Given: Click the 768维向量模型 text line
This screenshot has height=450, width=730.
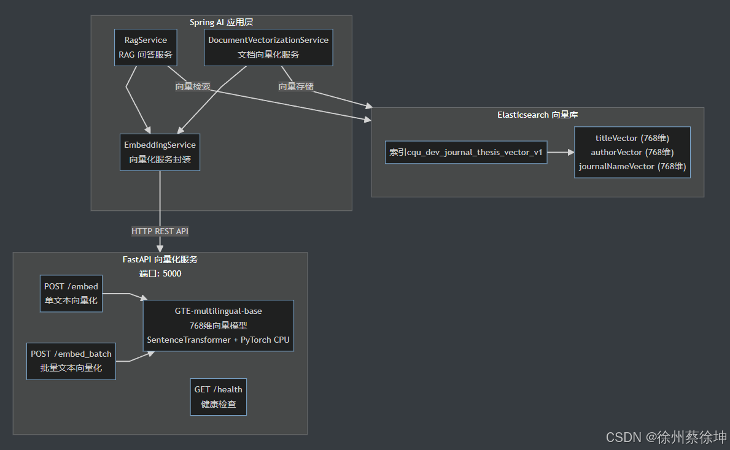Looking at the screenshot, I should coord(219,326).
